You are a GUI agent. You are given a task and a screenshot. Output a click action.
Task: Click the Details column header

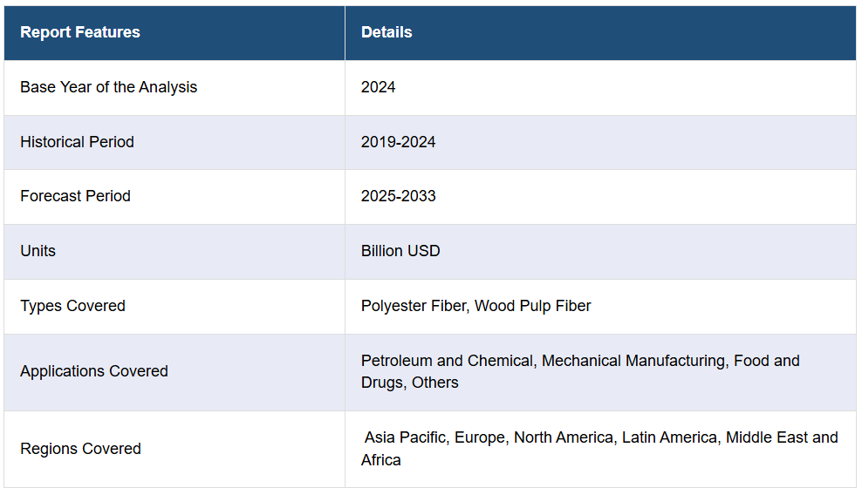pyautogui.click(x=387, y=32)
